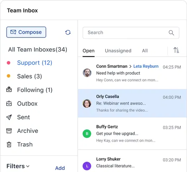Switch to the Unassigned tab
This screenshot has height=172, width=187.
pyautogui.click(x=118, y=51)
